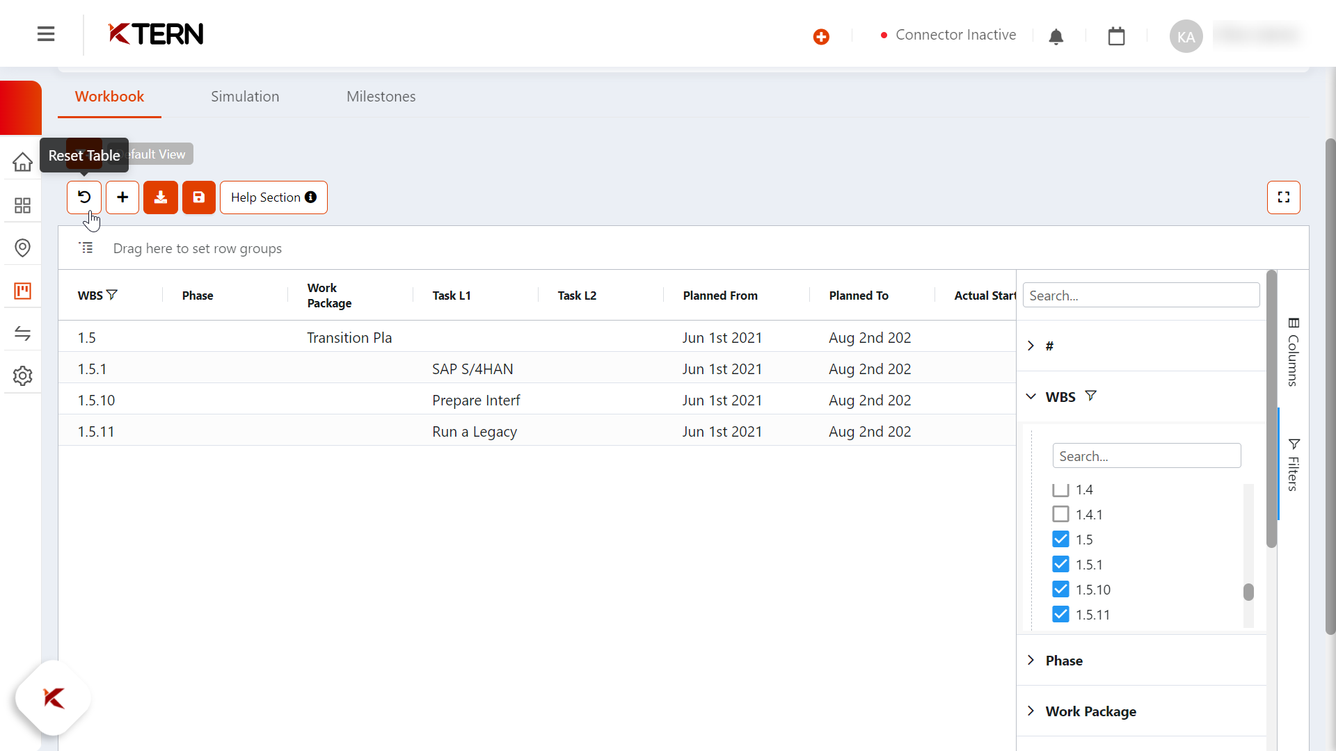
Task: Click the WBS column filter funnel icon
Action: 111,295
